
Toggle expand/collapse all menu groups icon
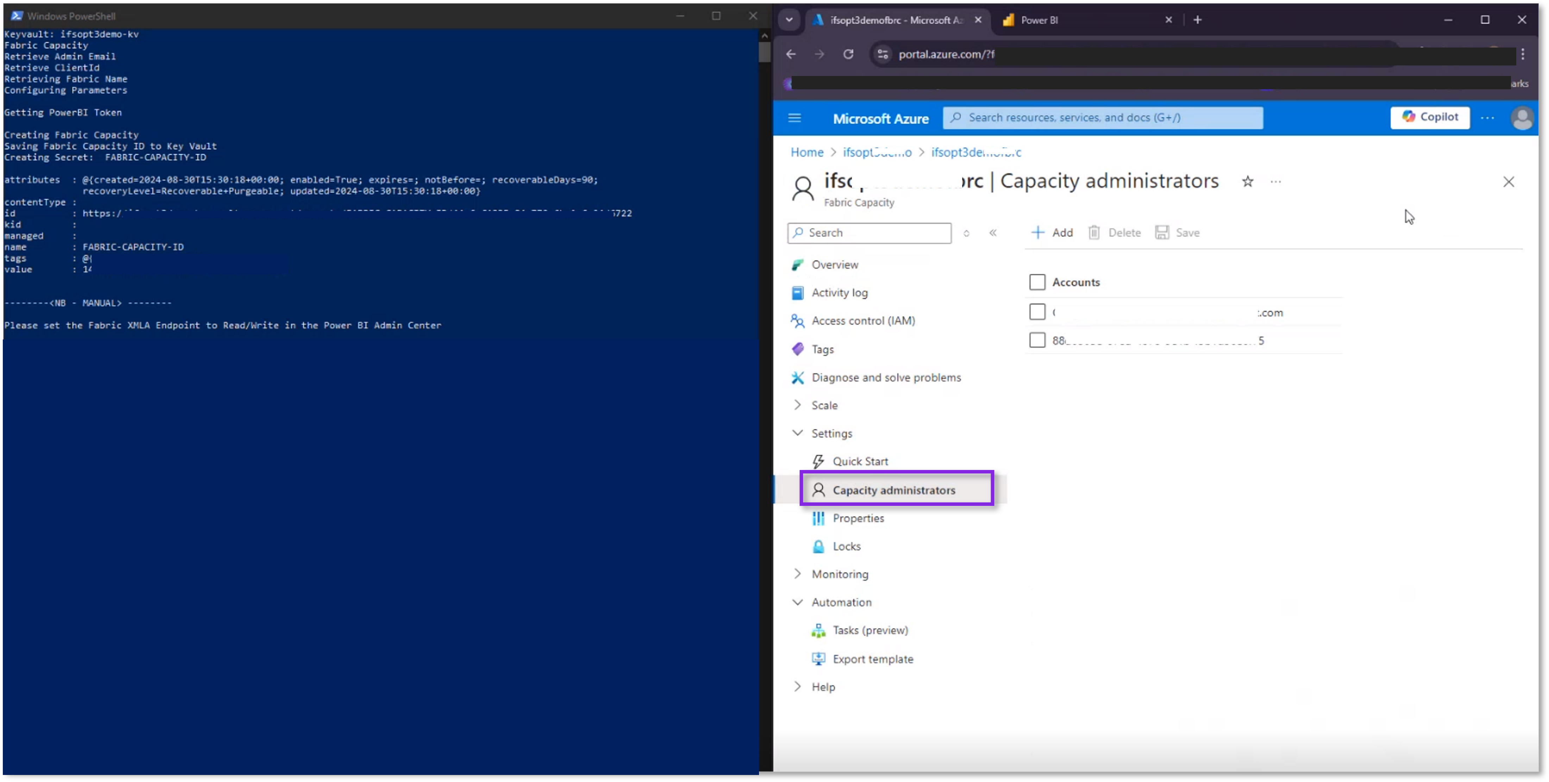[x=966, y=233]
